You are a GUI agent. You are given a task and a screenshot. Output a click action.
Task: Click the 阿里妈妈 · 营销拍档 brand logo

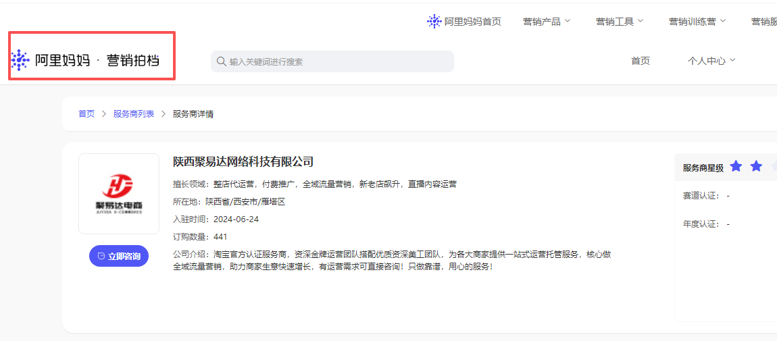pos(85,60)
